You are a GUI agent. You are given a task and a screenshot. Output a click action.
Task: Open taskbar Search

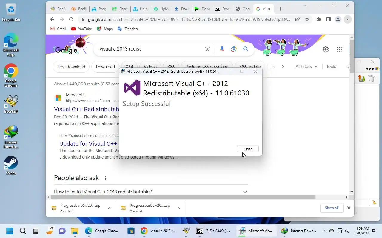[x=23, y=231]
